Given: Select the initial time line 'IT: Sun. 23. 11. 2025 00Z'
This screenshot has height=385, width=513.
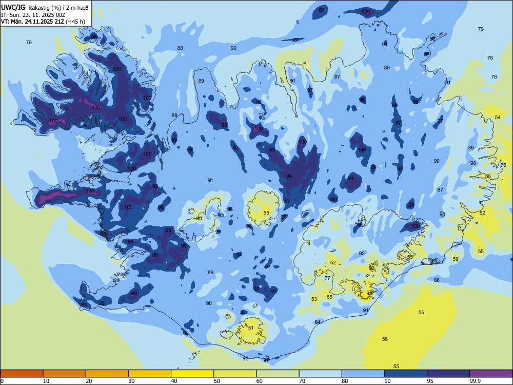Looking at the screenshot, I should point(33,15).
